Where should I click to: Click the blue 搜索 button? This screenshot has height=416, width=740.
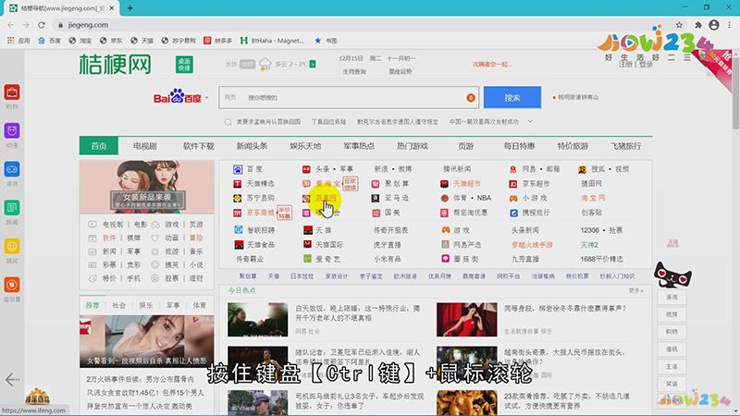click(x=512, y=98)
